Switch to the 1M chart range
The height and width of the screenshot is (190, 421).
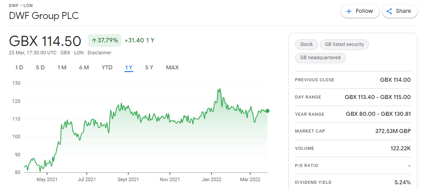click(62, 68)
